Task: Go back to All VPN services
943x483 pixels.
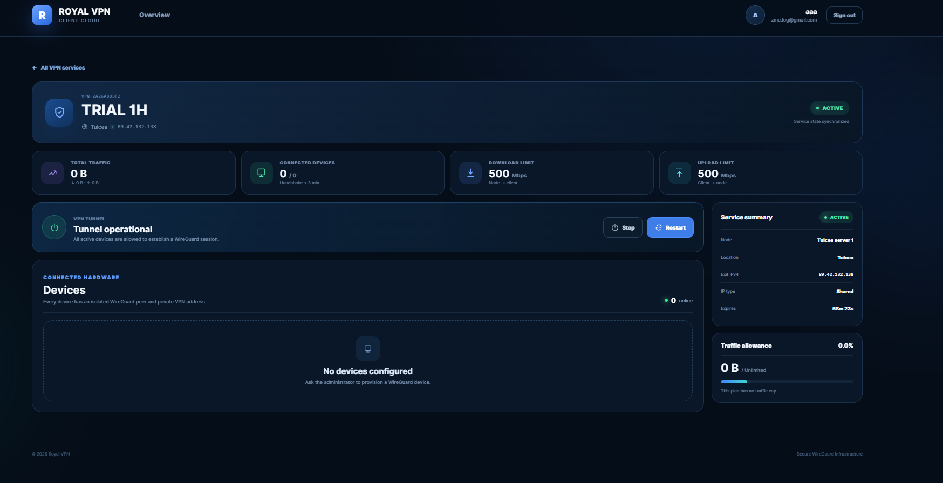Action: click(59, 68)
